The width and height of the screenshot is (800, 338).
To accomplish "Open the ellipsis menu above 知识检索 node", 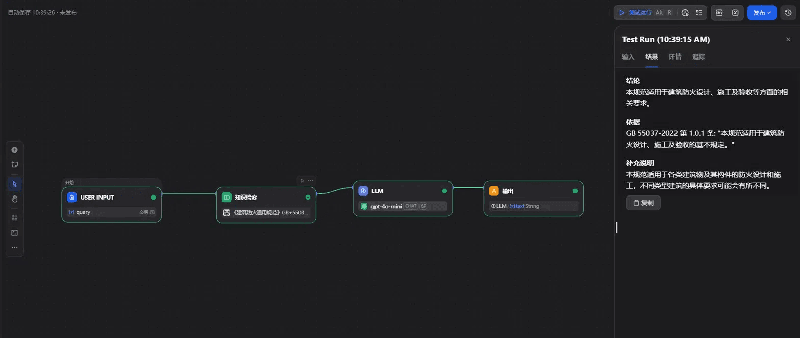I will click(x=310, y=180).
